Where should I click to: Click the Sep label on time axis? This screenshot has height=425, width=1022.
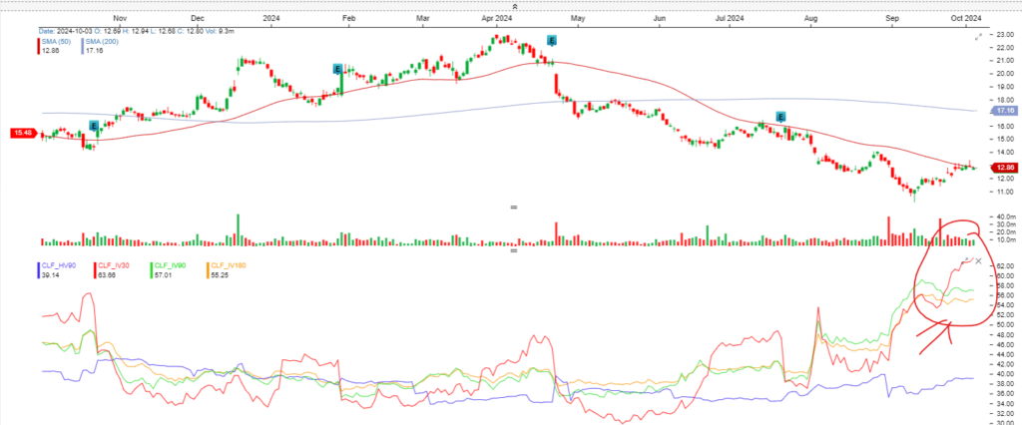892,19
